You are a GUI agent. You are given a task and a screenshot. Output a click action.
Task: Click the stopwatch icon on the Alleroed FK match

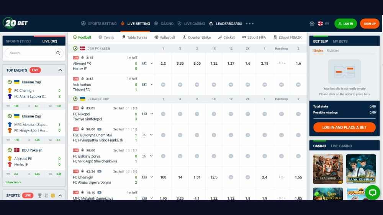click(82, 58)
